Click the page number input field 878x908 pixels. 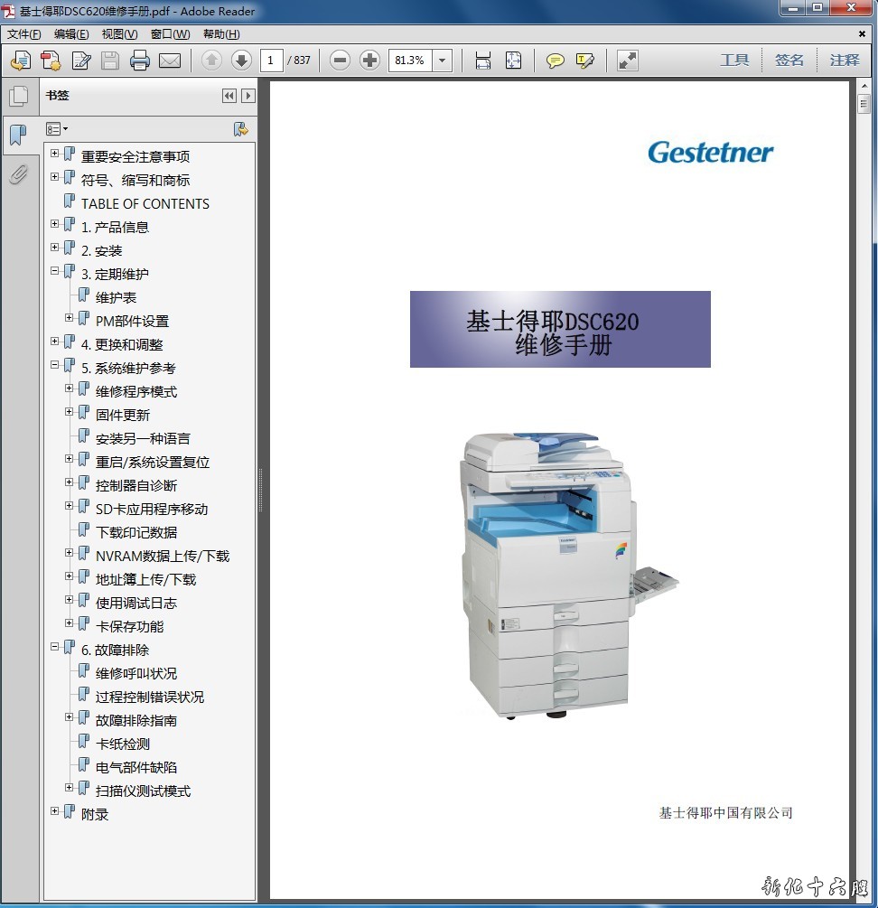[x=271, y=61]
